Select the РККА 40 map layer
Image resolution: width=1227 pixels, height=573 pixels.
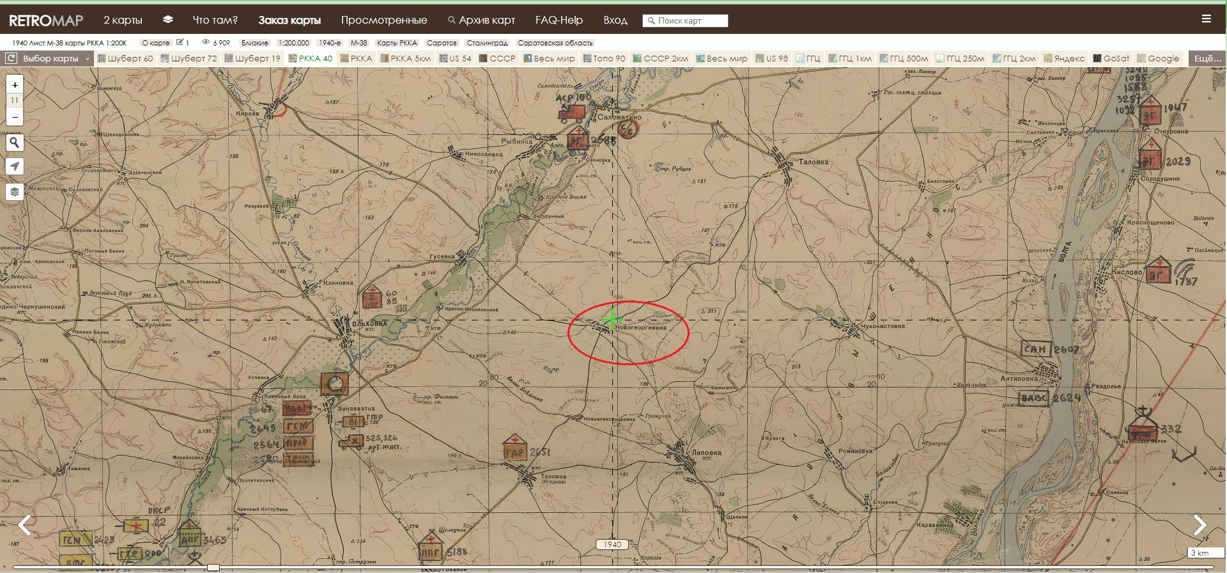pos(311,58)
